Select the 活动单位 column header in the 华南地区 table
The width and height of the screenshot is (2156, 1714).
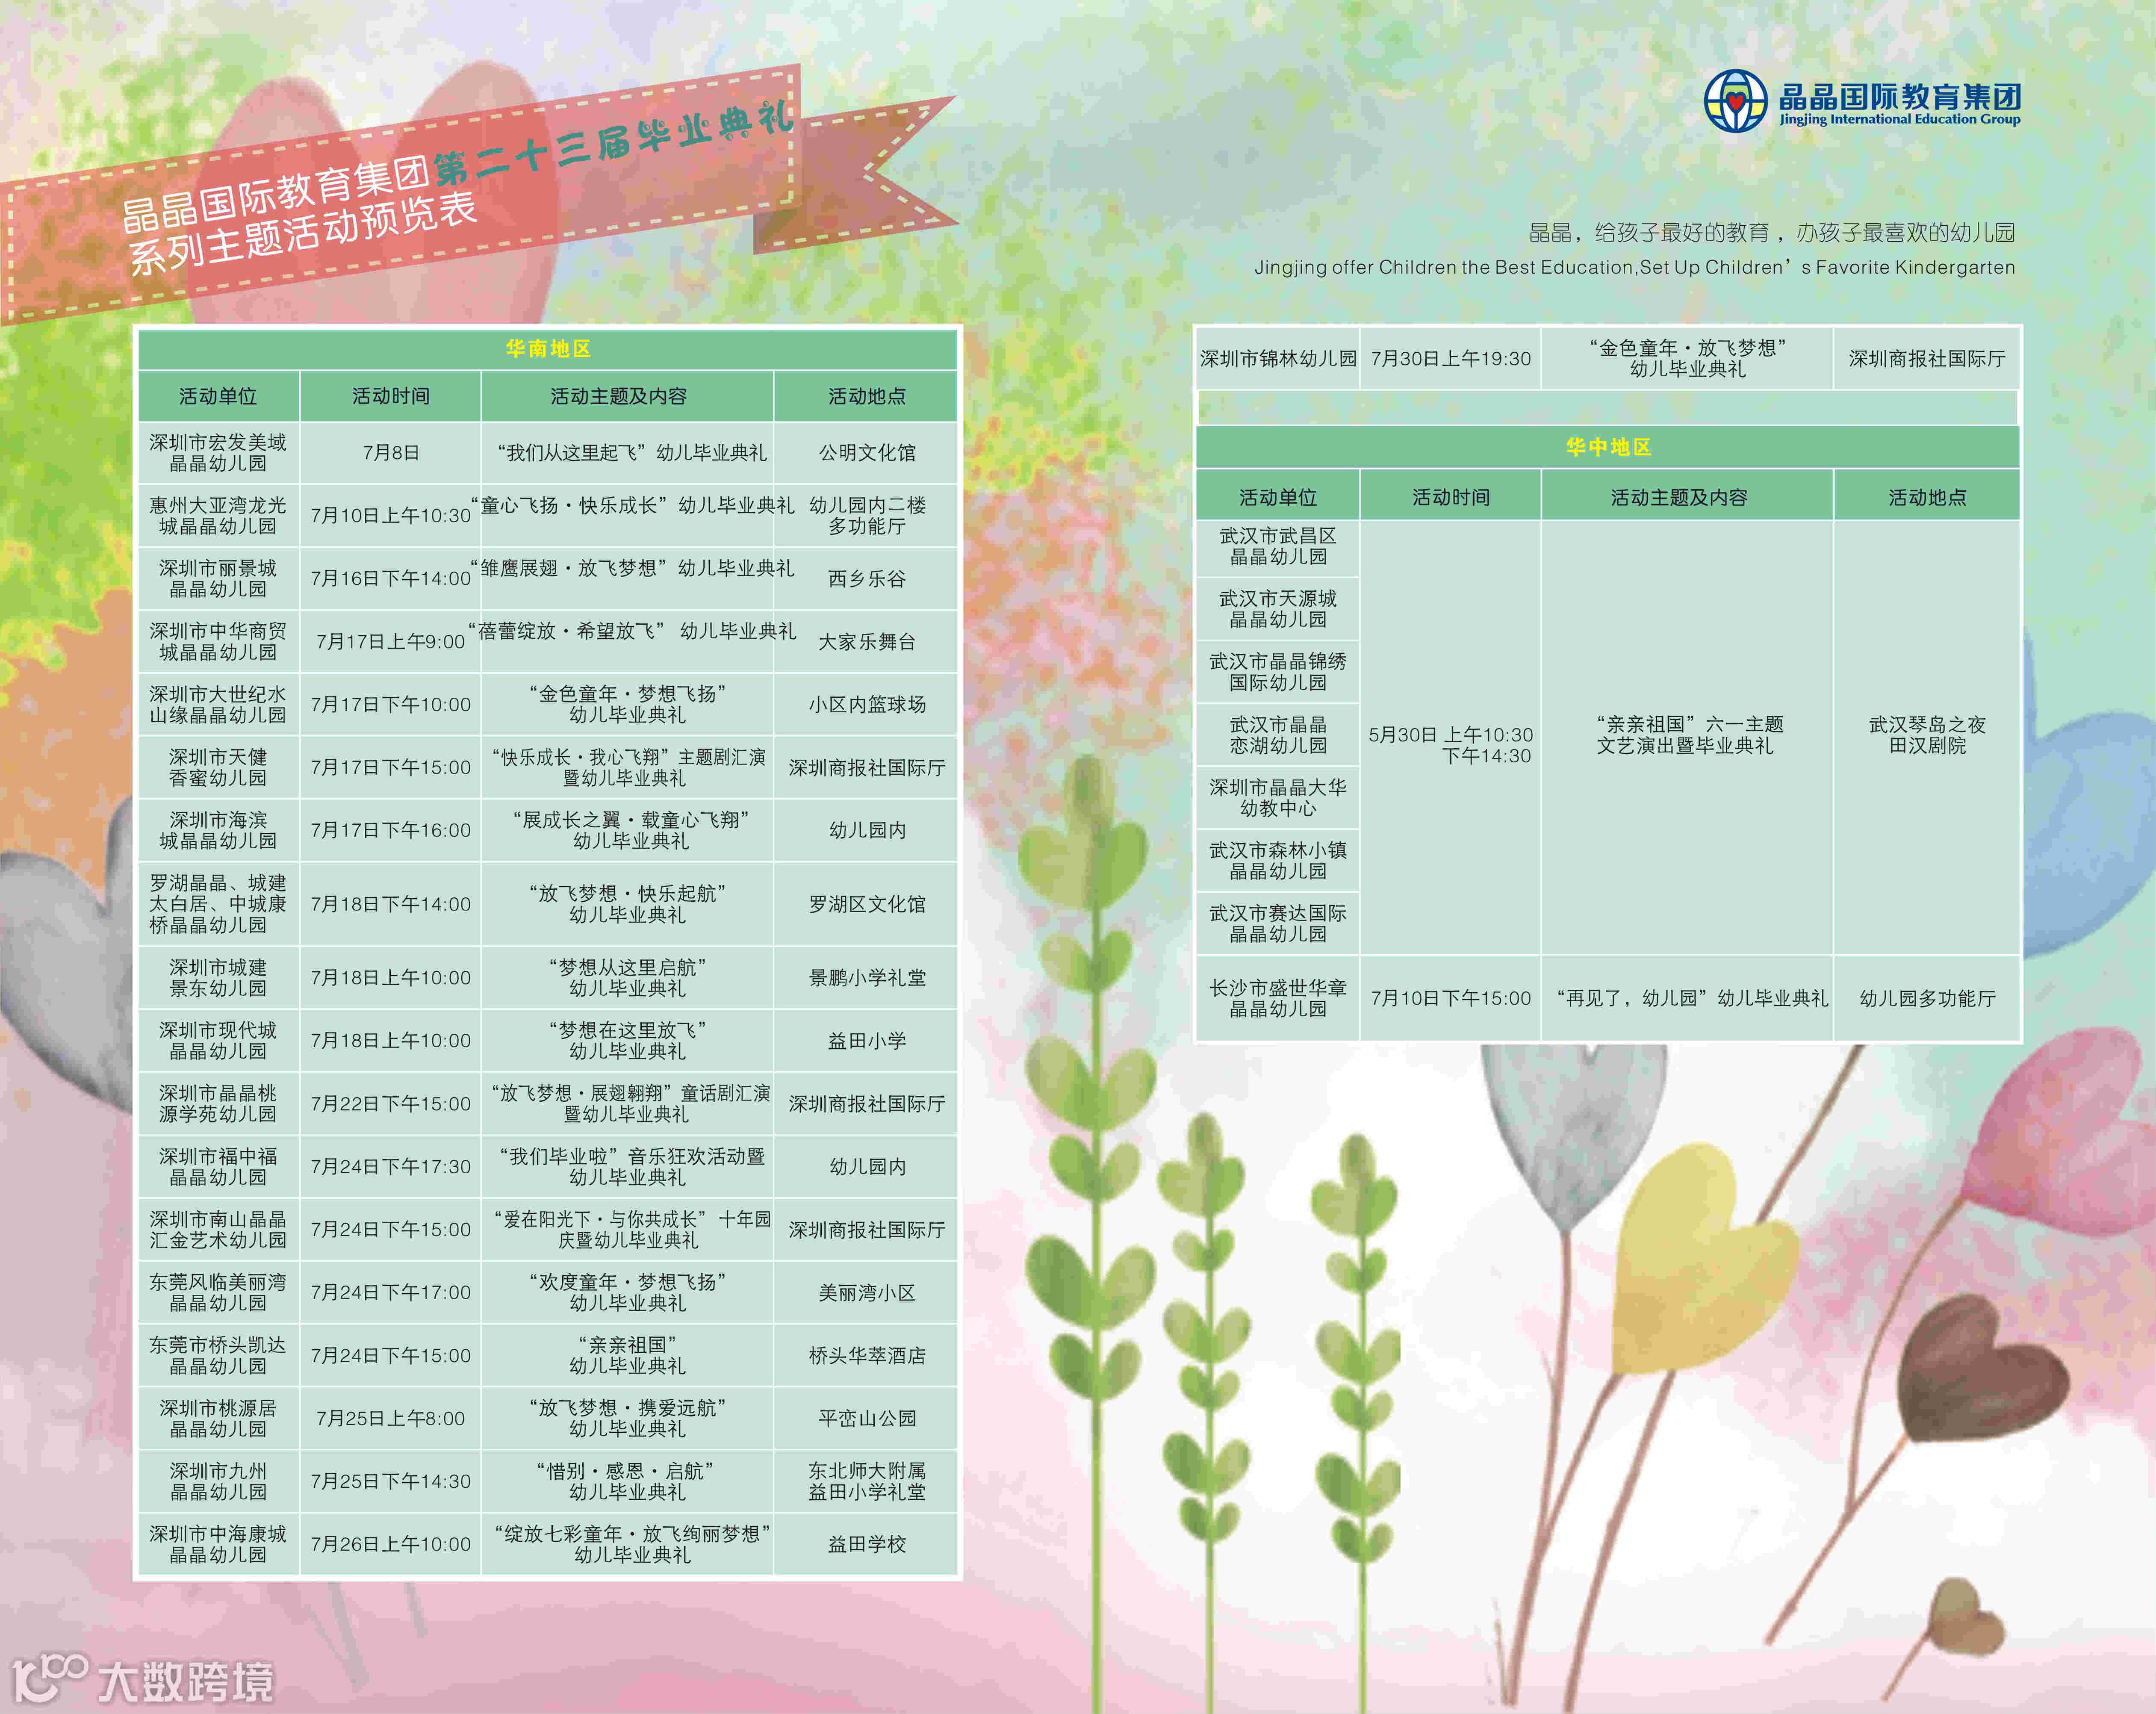click(x=218, y=396)
